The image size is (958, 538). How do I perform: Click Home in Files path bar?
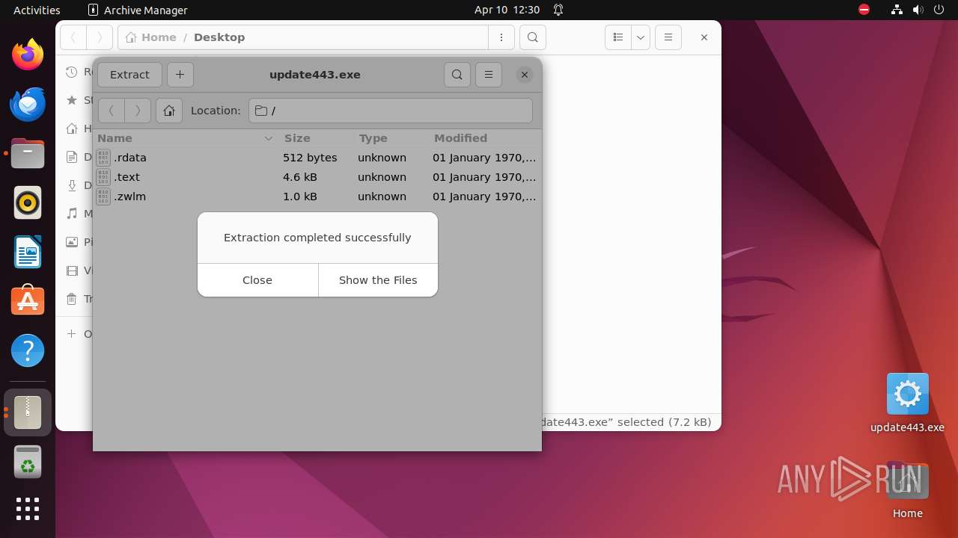tap(151, 37)
